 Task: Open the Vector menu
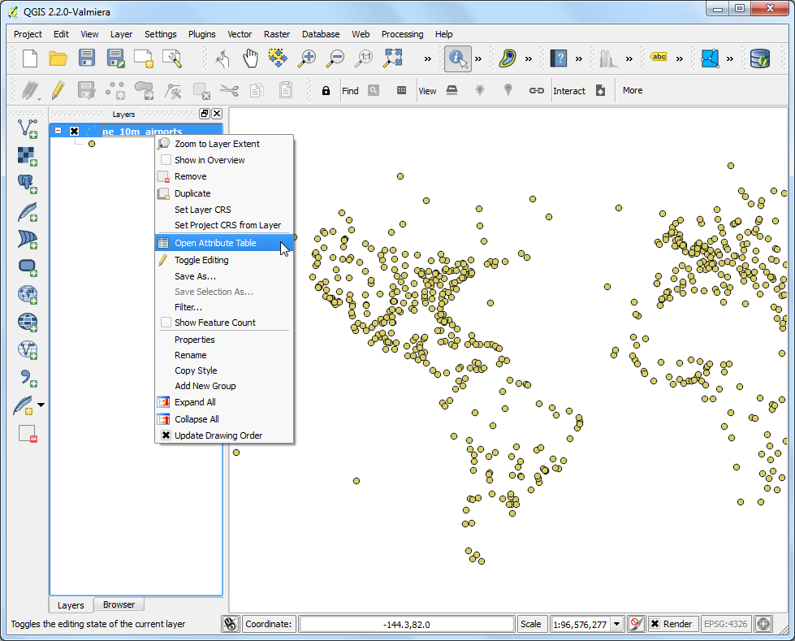click(240, 34)
